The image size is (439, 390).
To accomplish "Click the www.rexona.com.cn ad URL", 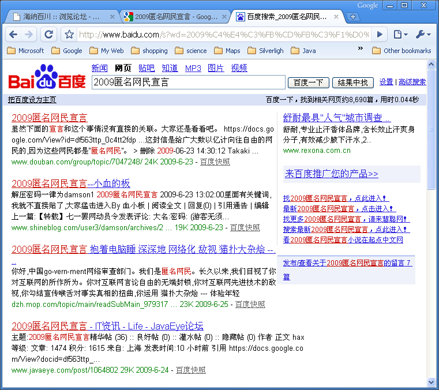I will tap(317, 151).
